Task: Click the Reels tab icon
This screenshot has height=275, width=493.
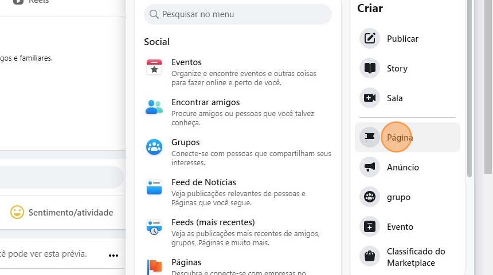Action: [x=18, y=2]
